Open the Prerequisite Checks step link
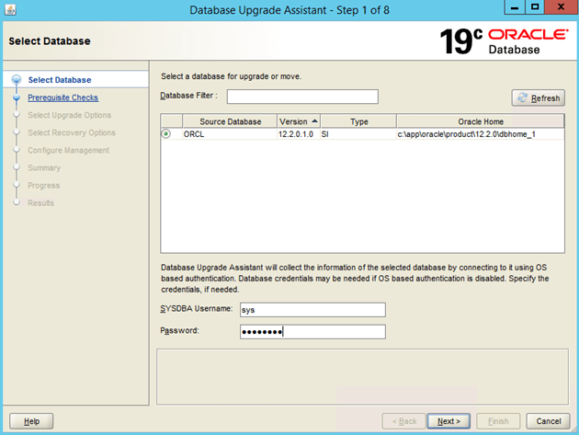 62,97
